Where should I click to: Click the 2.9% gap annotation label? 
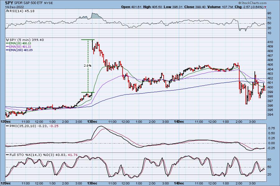point(87,65)
